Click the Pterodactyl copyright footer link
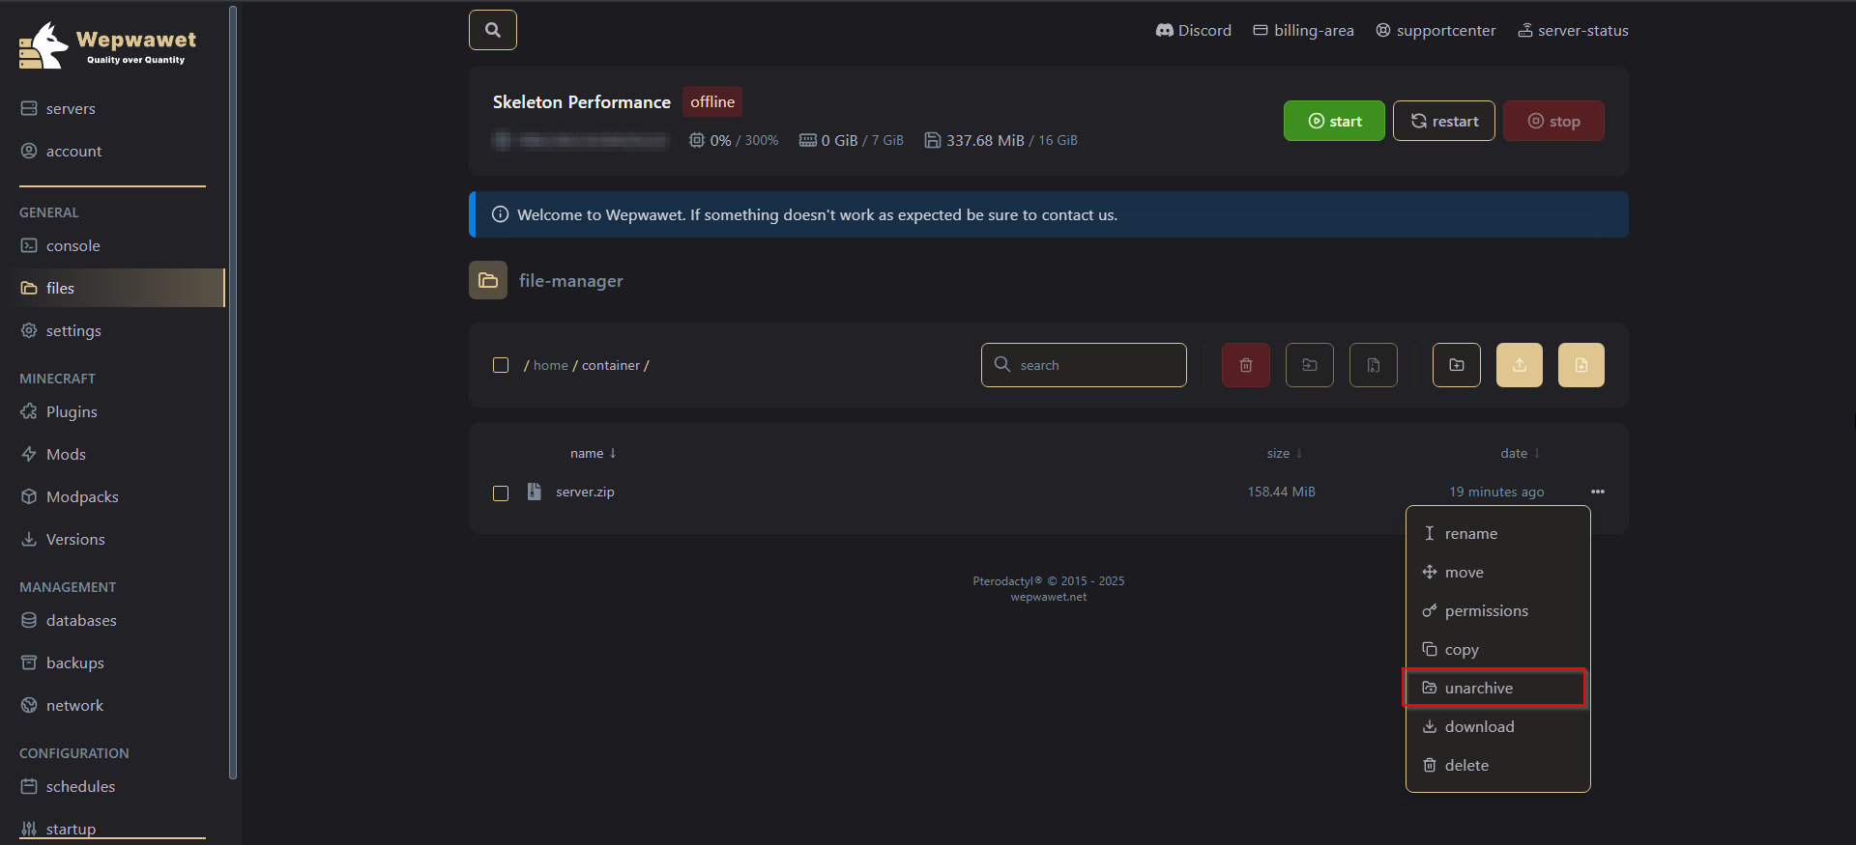Image resolution: width=1856 pixels, height=845 pixels. coord(1049,581)
